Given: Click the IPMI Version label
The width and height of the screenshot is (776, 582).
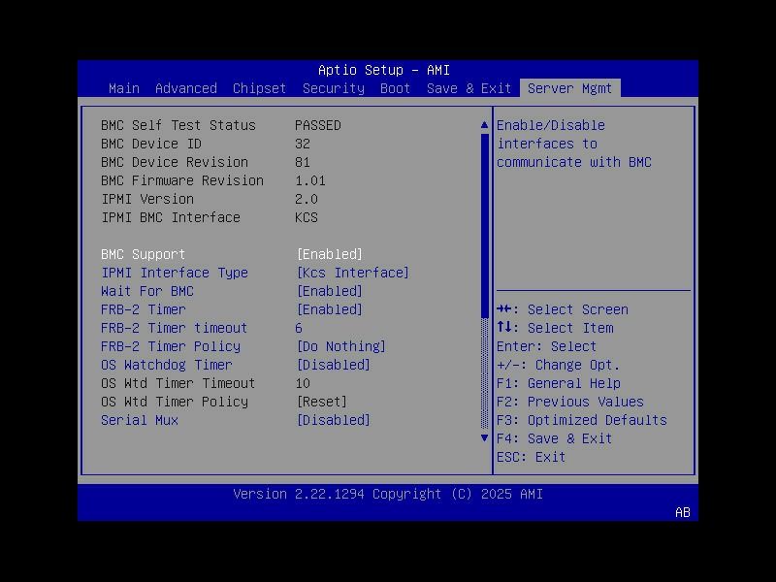Looking at the screenshot, I should pyautogui.click(x=147, y=199).
